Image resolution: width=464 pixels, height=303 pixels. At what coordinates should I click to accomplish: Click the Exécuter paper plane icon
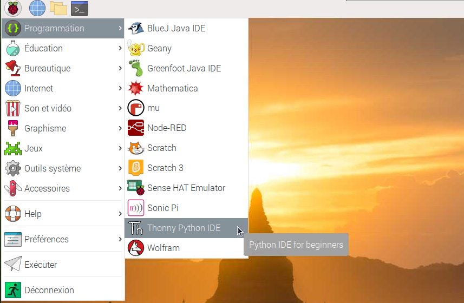click(x=13, y=264)
